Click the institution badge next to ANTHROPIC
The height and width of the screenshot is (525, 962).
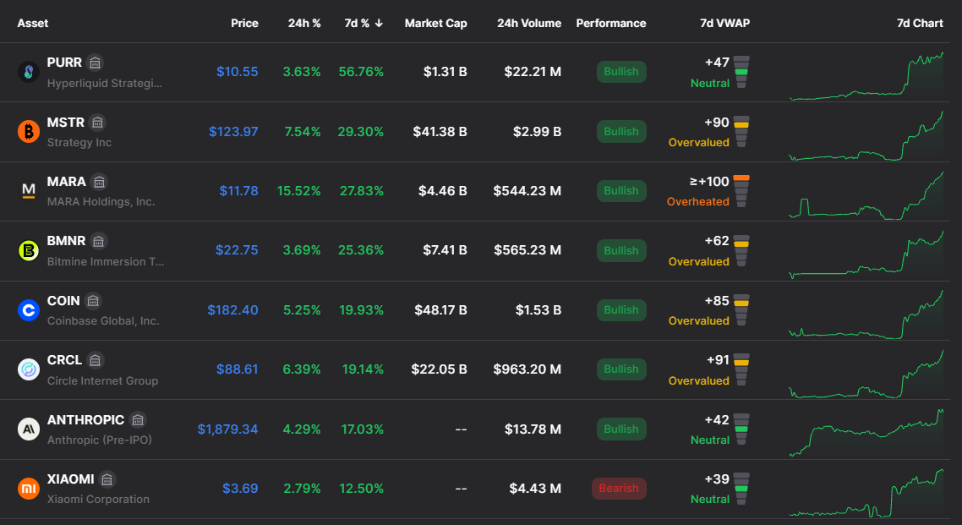138,420
